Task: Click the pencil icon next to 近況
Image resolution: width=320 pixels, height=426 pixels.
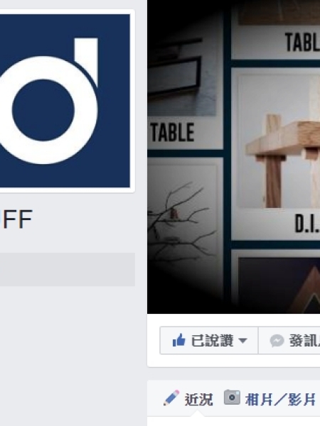Action: [x=171, y=398]
